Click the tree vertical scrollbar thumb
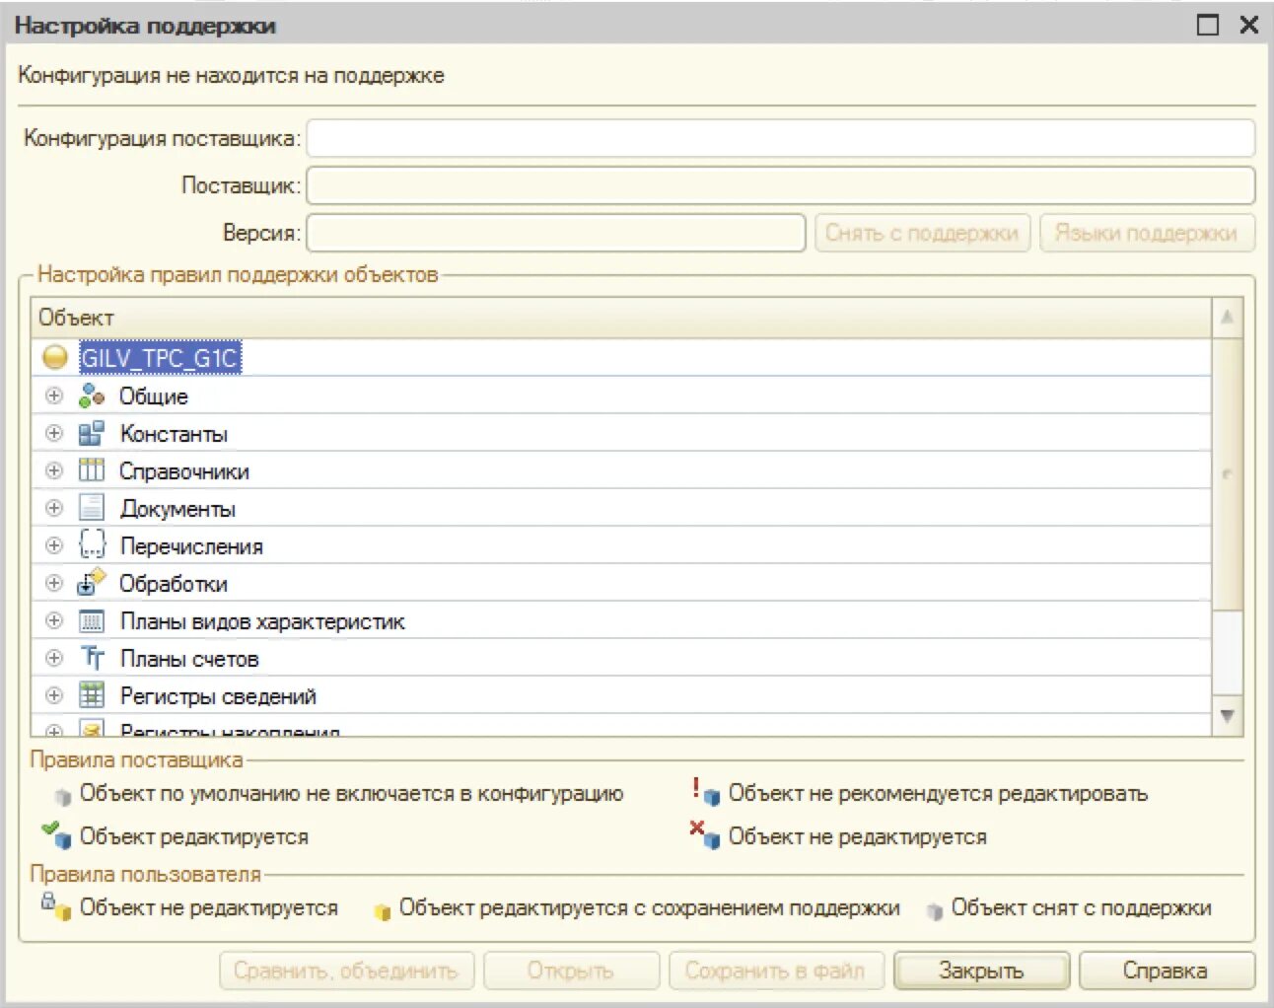The image size is (1274, 1008). click(1228, 473)
